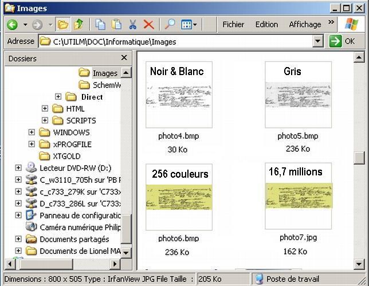Select photo5.bmp Gris thumbnail

(x=298, y=95)
